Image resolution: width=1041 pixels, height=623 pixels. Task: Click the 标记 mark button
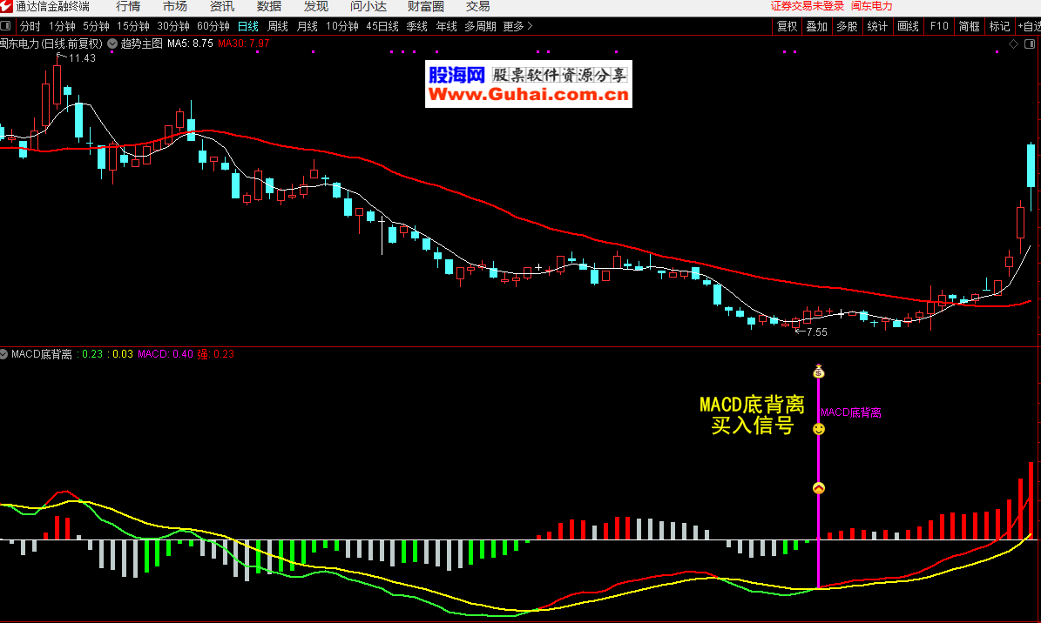tap(999, 27)
